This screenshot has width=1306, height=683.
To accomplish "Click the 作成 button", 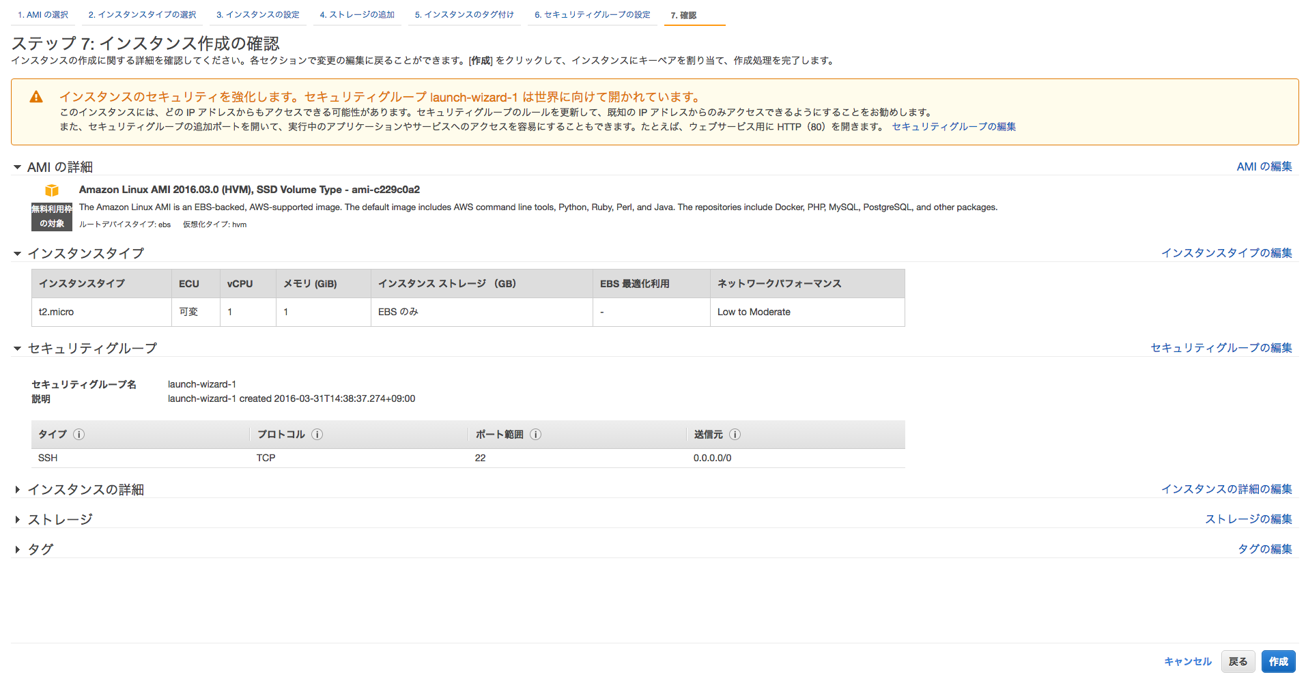I will click(1278, 661).
